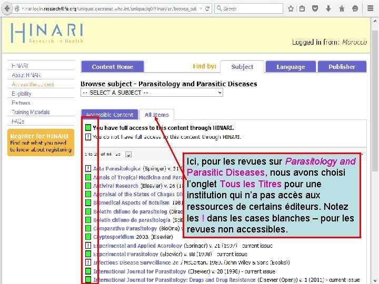Open the Cryptosporidium title link
Image resolution: width=379 pixels, height=284 pixels.
114,237
